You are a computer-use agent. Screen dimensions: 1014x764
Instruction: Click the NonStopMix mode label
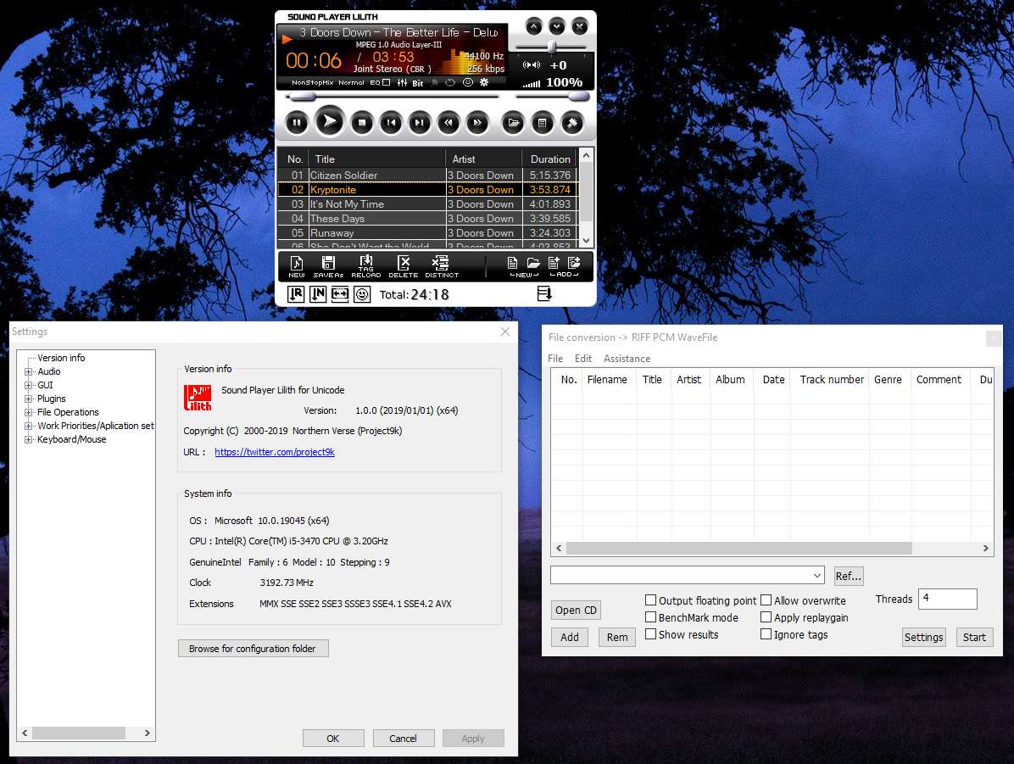[x=312, y=83]
